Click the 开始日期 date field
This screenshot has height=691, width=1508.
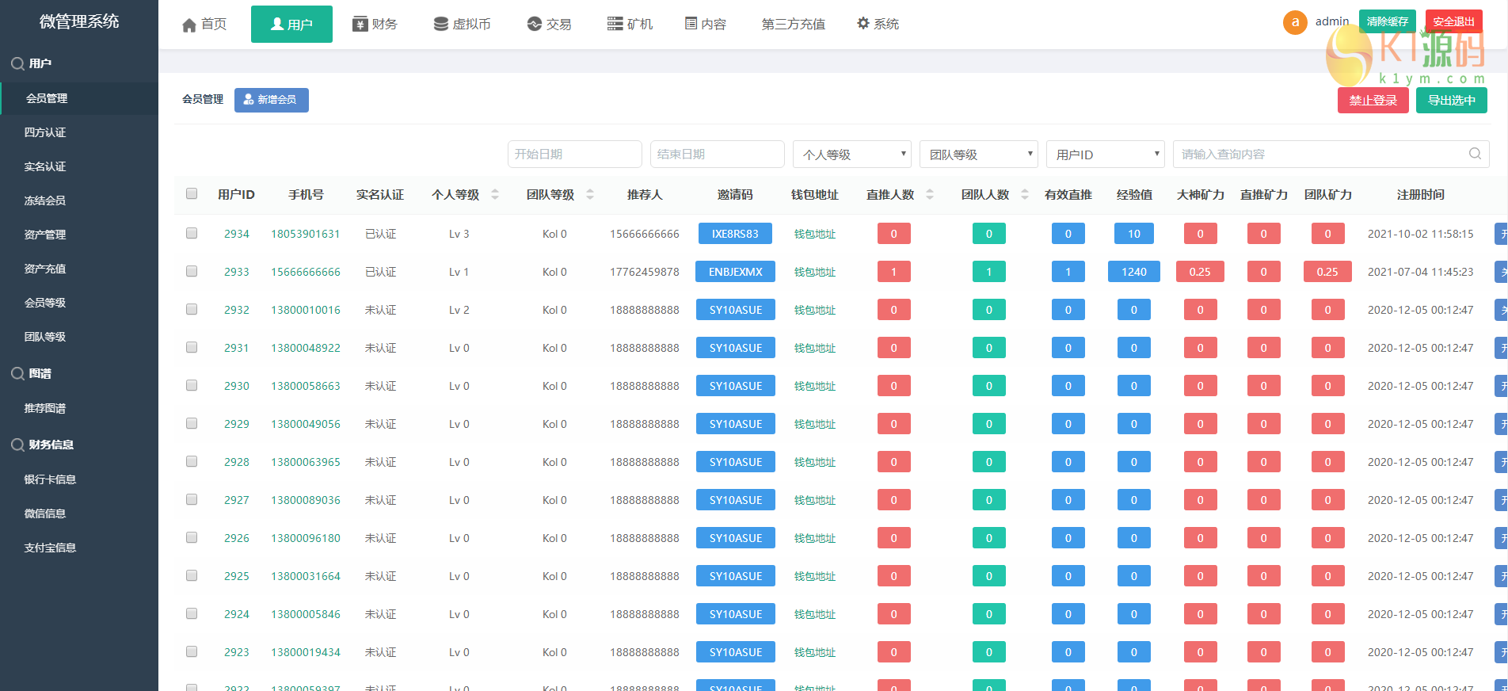(x=575, y=155)
